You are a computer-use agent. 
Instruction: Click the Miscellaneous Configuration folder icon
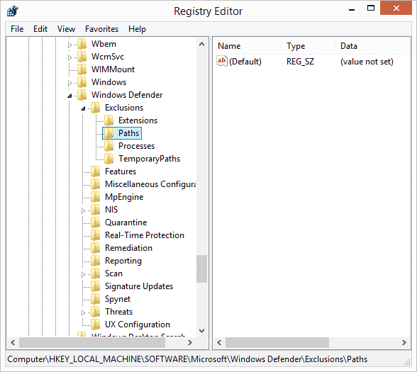pyautogui.click(x=96, y=184)
